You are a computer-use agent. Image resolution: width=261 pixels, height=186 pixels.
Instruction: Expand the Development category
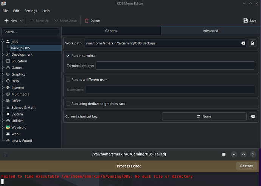click(3, 55)
